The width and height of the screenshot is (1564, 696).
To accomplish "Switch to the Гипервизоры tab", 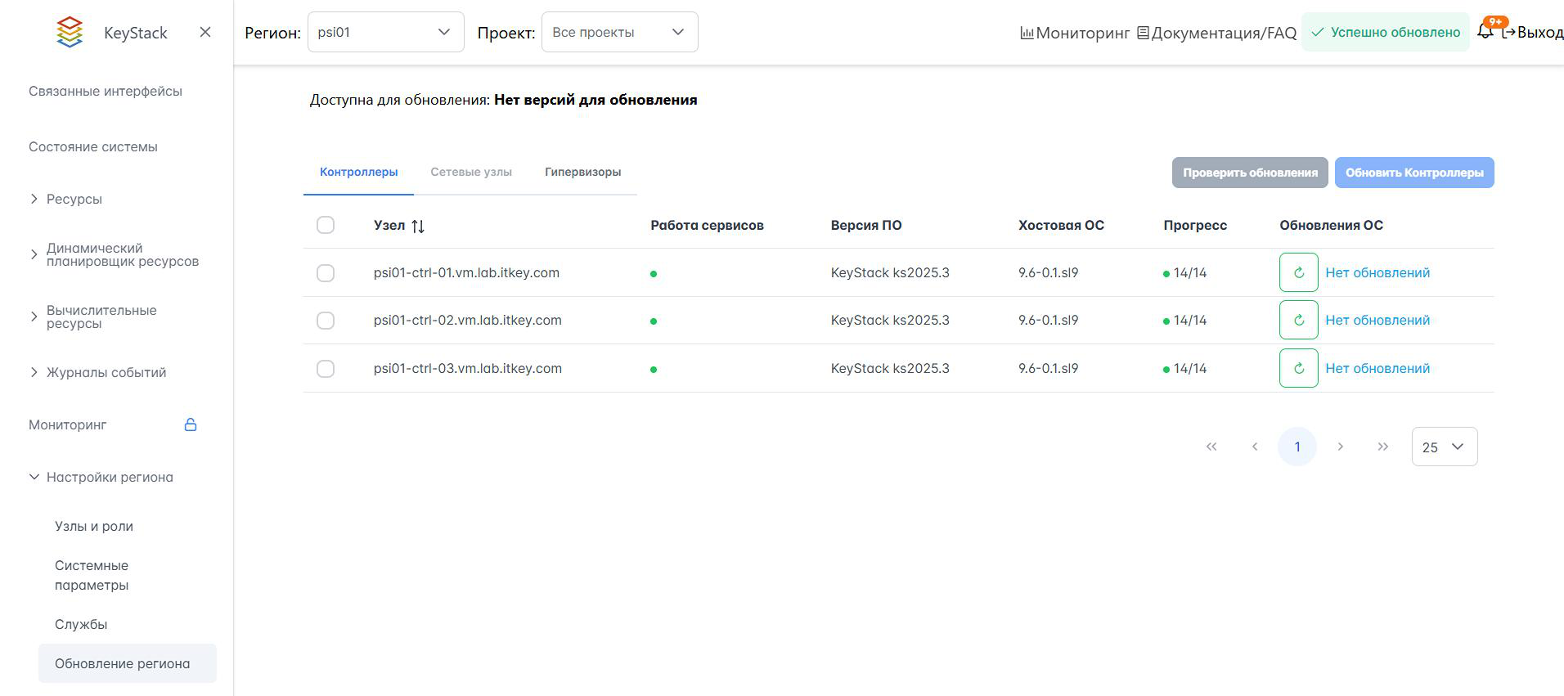I will coord(582,172).
